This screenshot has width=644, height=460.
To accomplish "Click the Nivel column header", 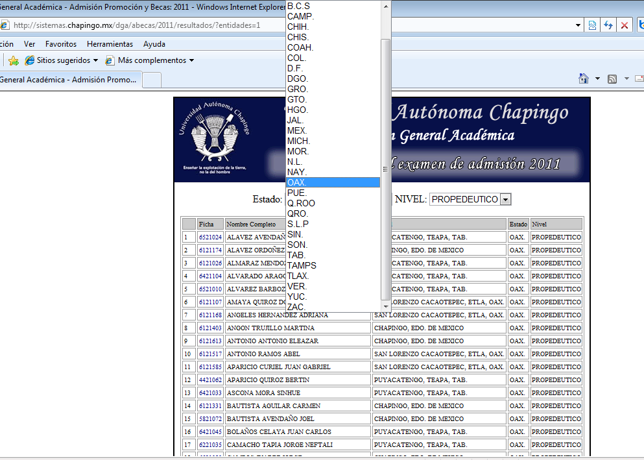I will pos(556,224).
